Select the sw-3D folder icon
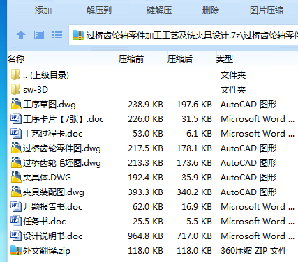298x262 pixels. click(x=15, y=89)
